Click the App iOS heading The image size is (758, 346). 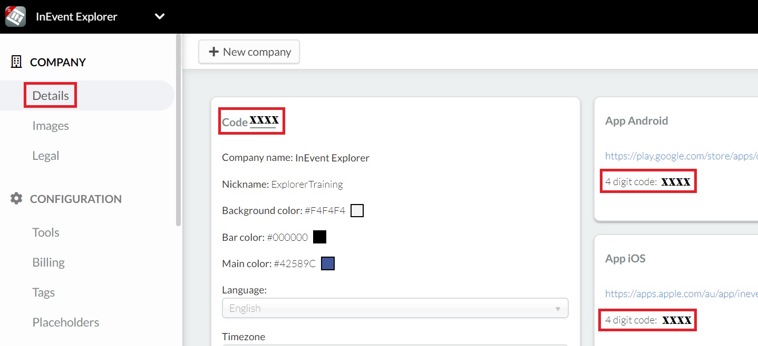[x=625, y=258]
